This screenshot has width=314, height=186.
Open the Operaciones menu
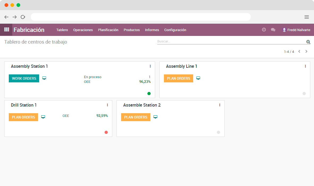click(x=83, y=30)
